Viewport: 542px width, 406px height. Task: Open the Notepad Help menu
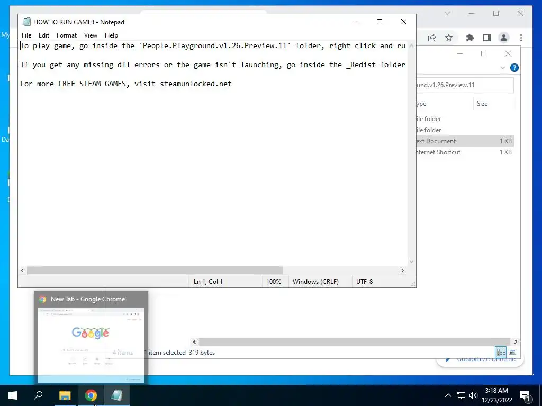111,35
